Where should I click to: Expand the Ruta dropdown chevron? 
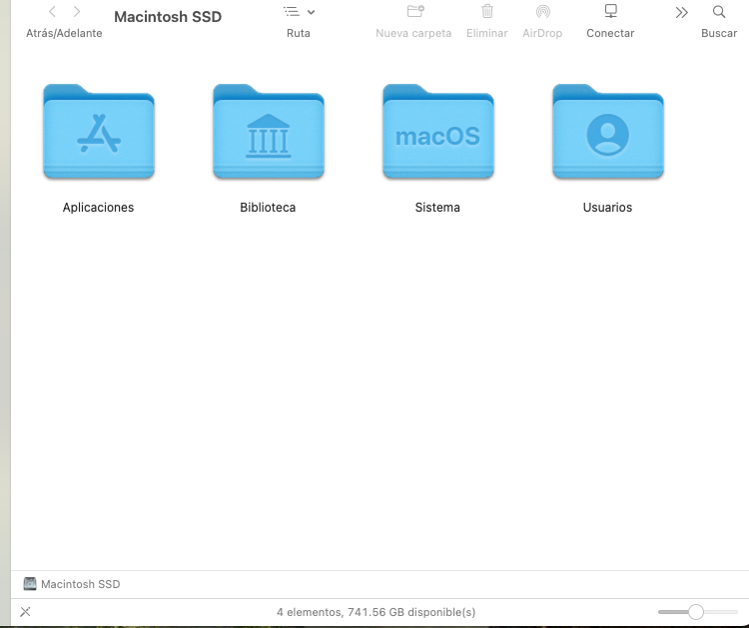point(311,12)
